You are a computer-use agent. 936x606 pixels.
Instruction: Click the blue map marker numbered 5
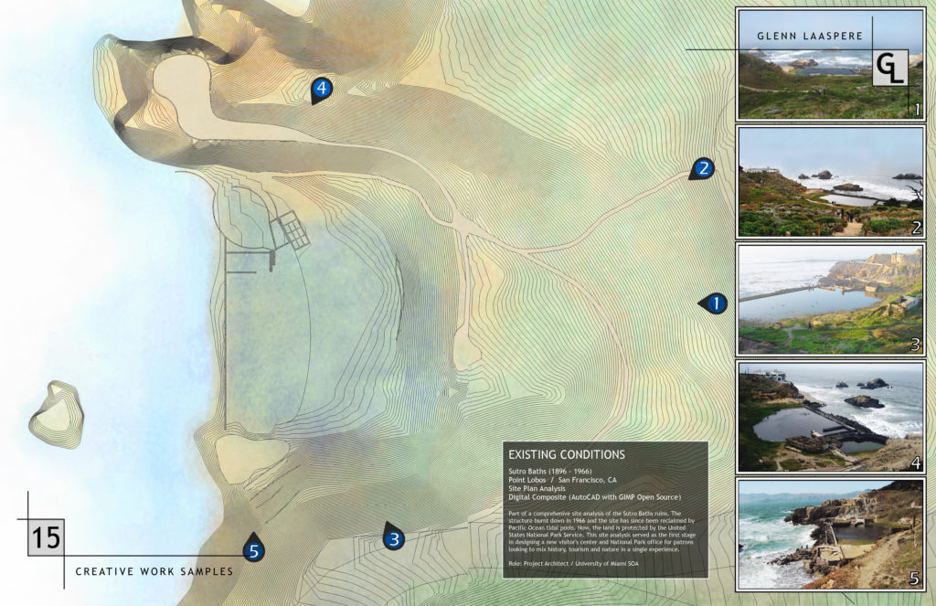254,550
